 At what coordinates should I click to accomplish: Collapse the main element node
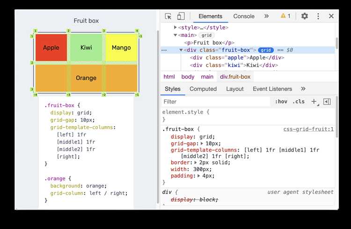[x=175, y=35]
